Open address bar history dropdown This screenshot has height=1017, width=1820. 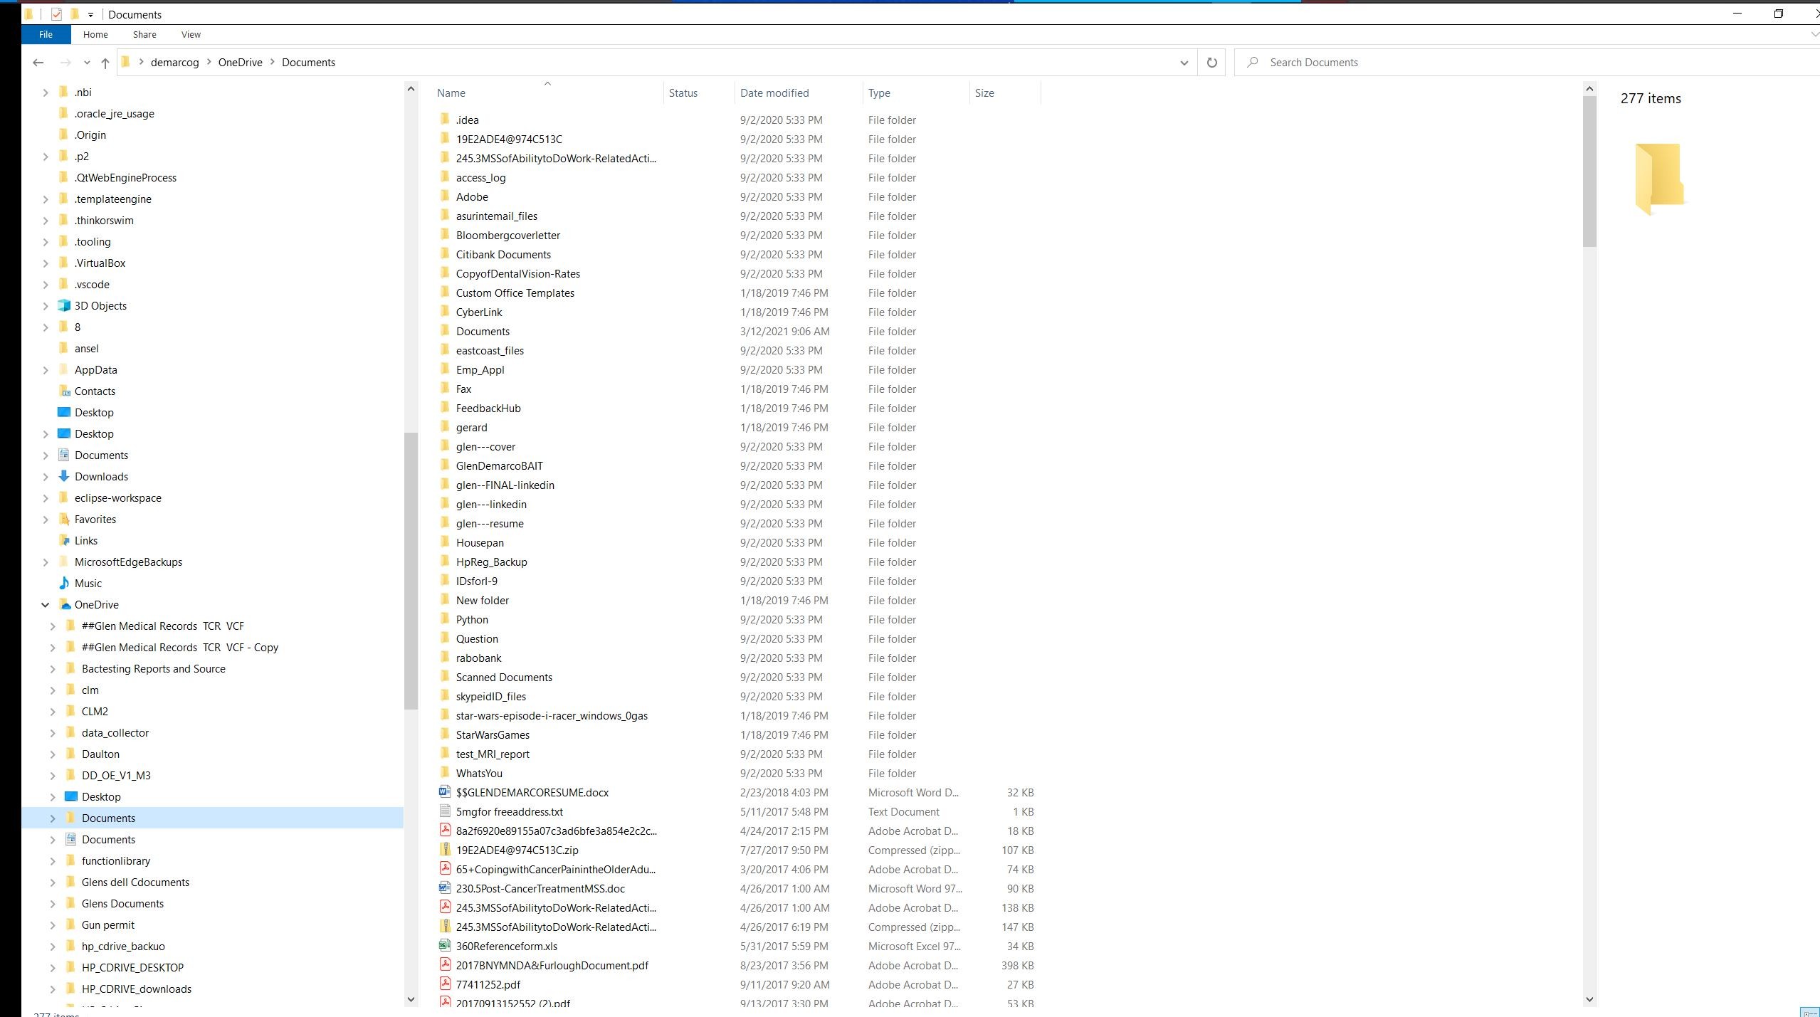pos(1184,63)
